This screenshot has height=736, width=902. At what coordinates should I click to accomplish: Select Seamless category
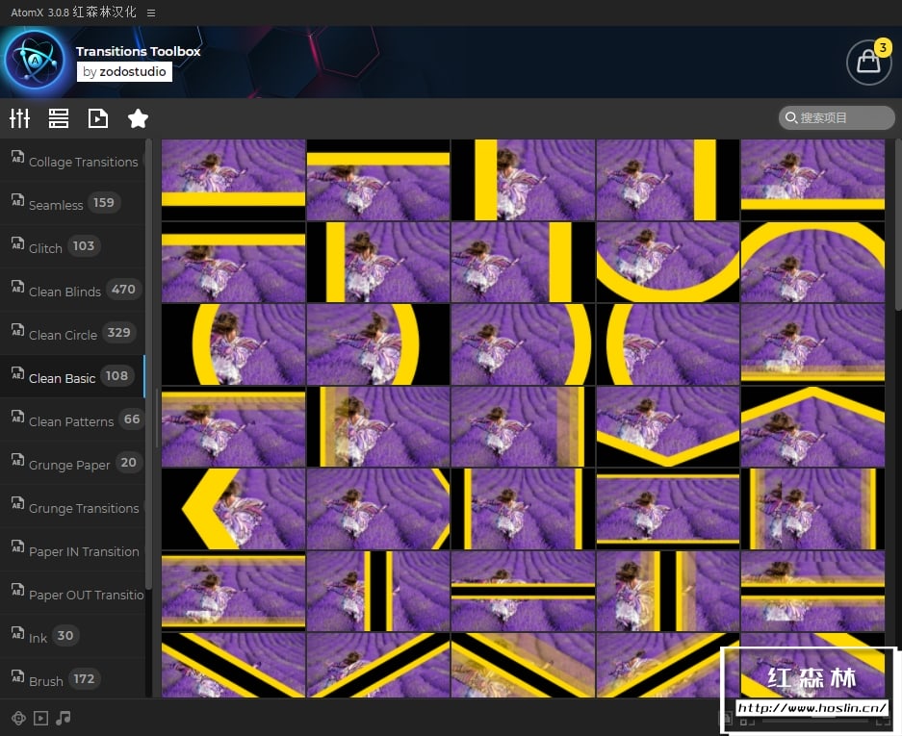point(72,204)
